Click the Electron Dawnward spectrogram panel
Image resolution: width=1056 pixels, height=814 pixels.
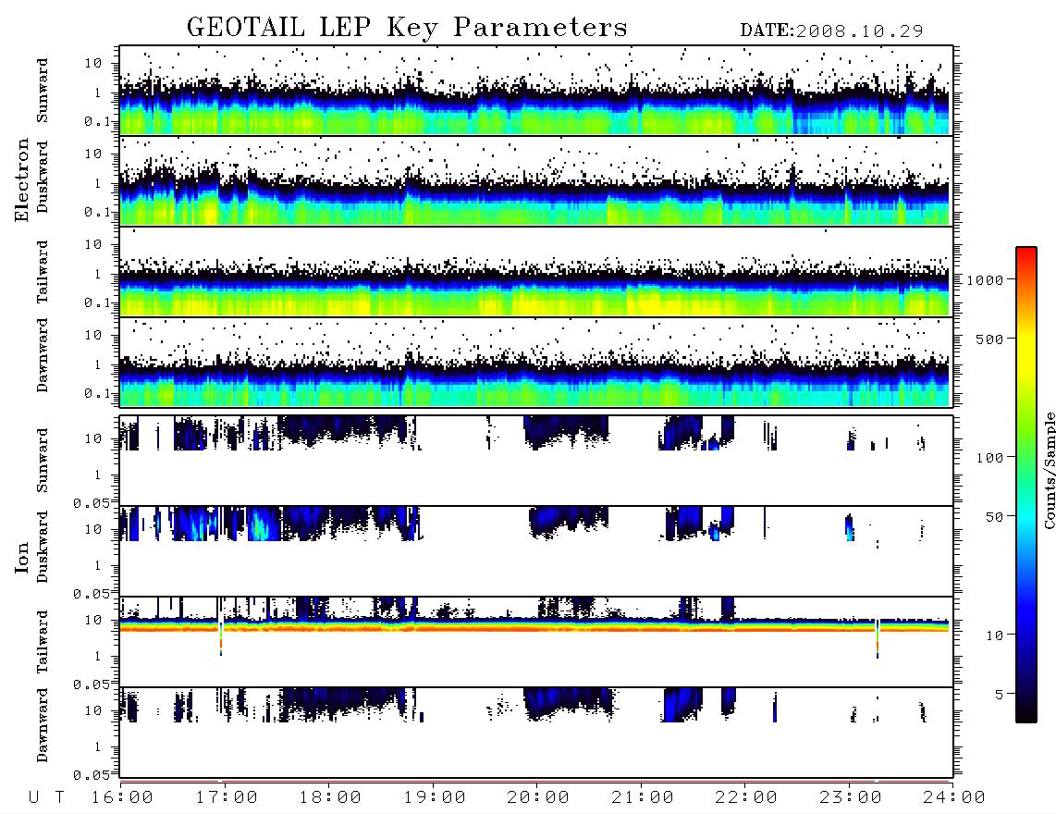pyautogui.click(x=536, y=363)
